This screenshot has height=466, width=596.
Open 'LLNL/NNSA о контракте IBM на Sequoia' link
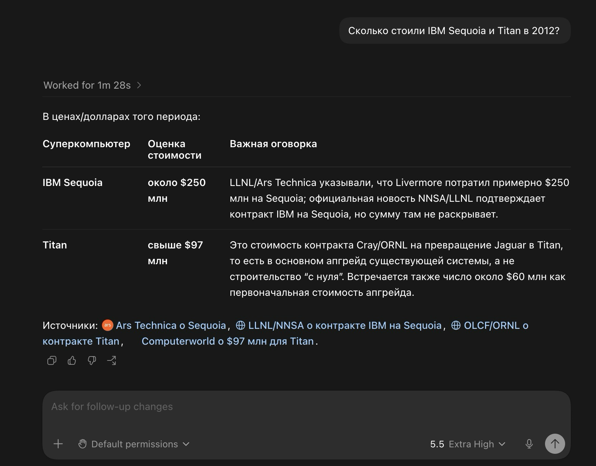click(345, 325)
